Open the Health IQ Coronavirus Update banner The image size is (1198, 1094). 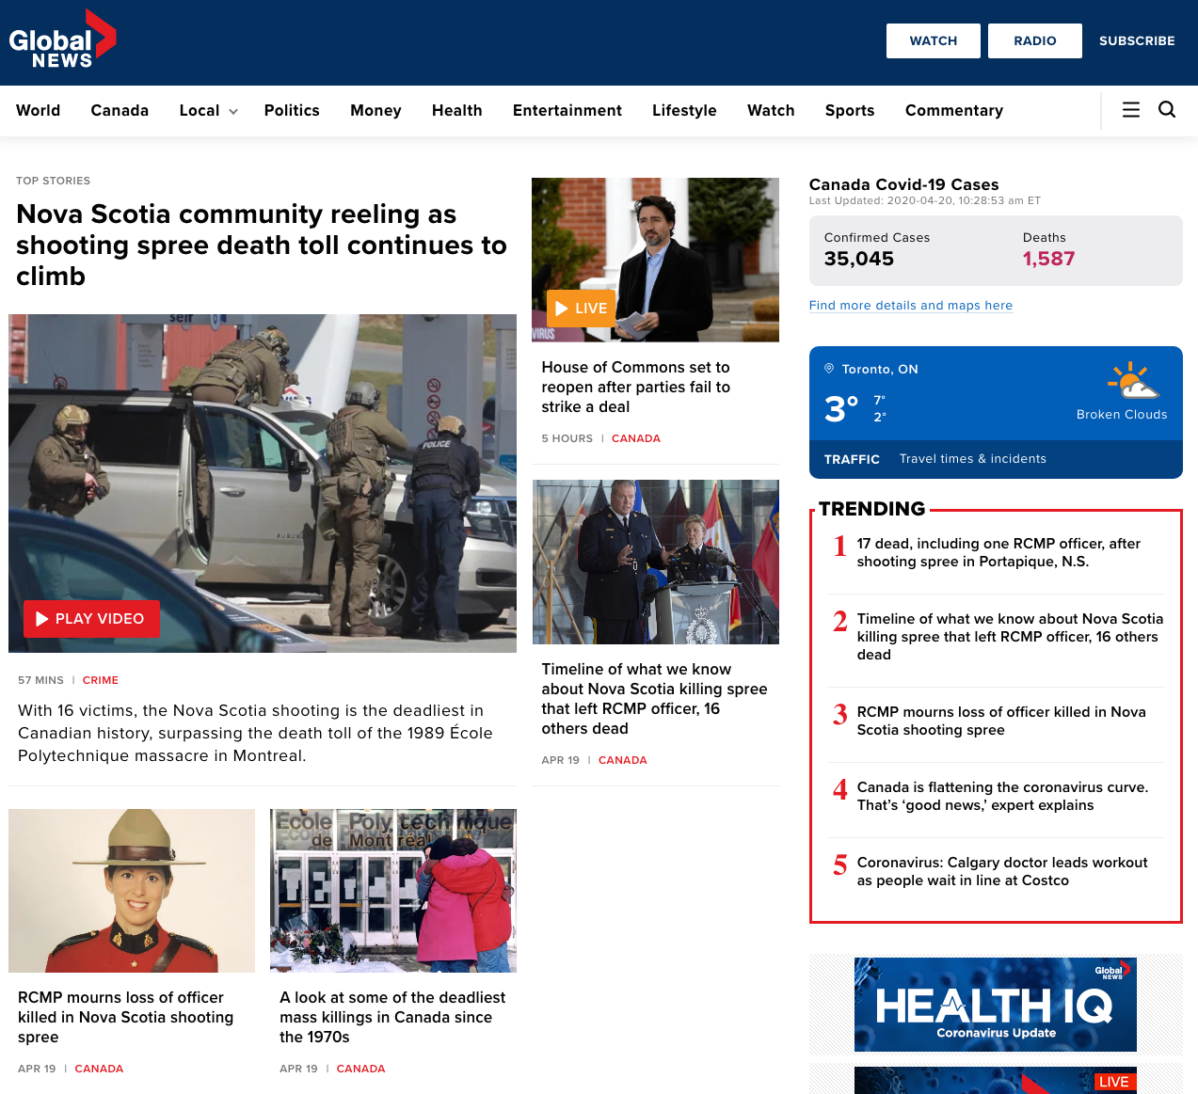point(995,1004)
